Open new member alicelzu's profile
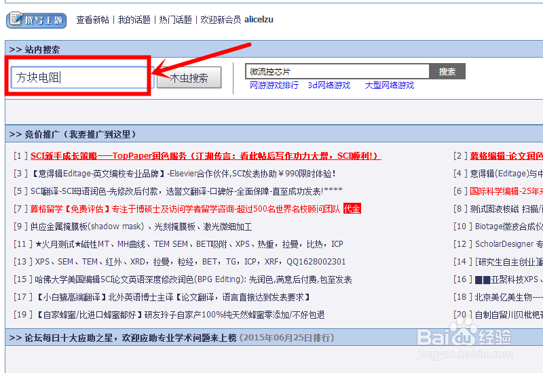This screenshot has height=373, width=543. pos(259,20)
